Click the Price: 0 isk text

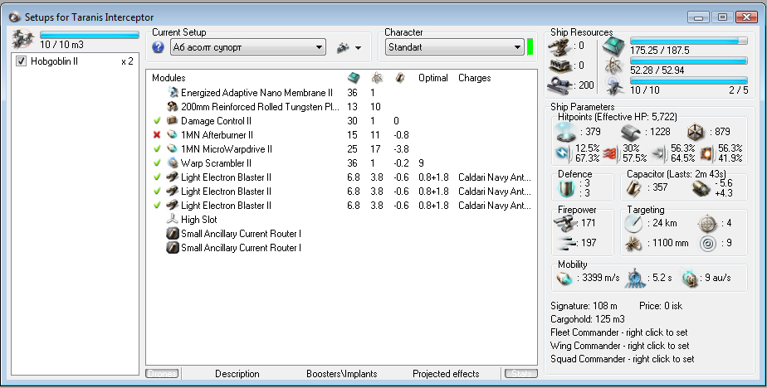[x=661, y=306]
